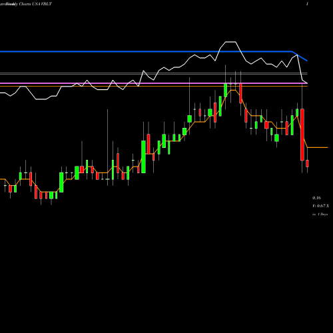Click the tall red candlestick near right edge

(302, 135)
